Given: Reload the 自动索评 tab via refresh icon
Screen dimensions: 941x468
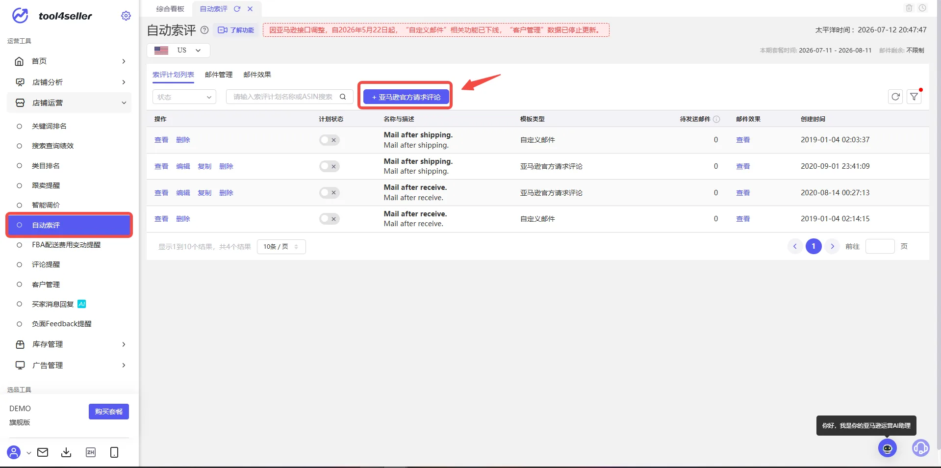Looking at the screenshot, I should [237, 9].
